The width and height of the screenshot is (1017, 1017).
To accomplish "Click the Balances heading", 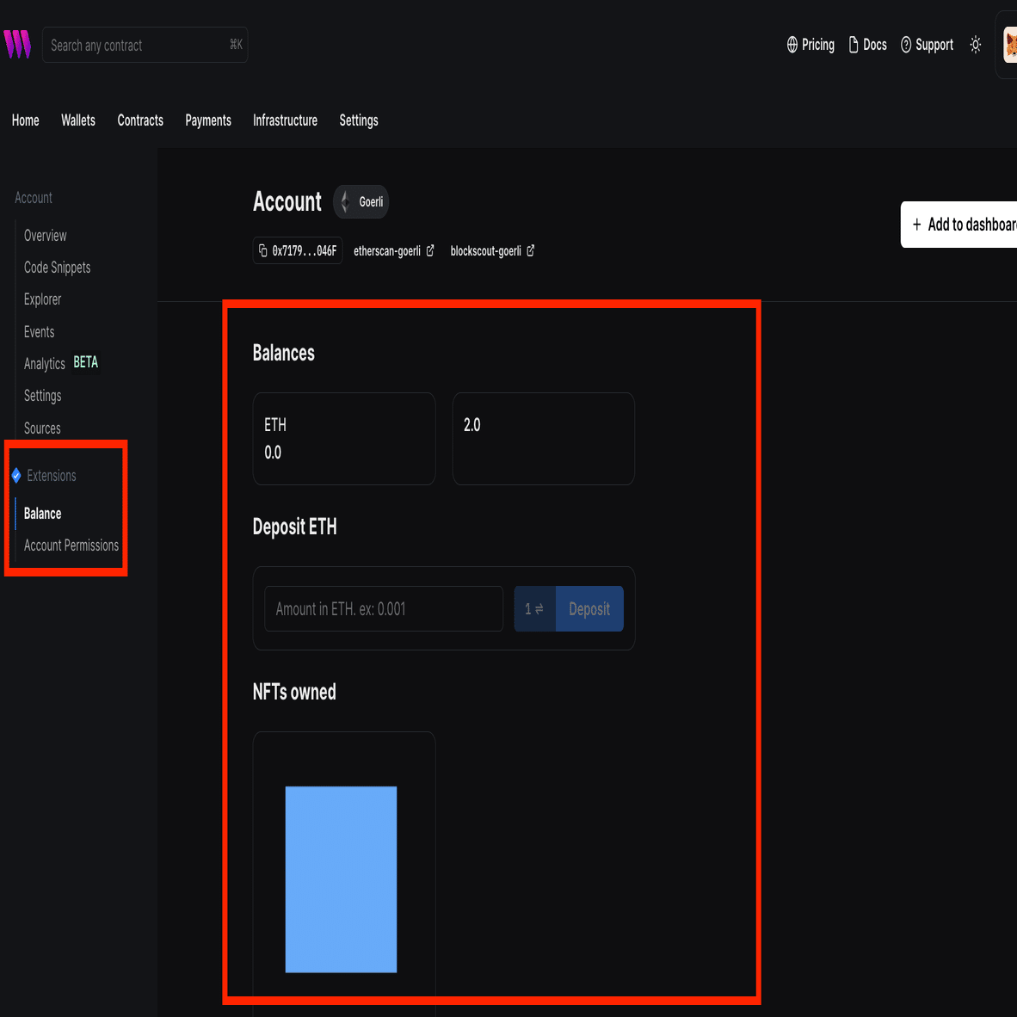I will tap(283, 353).
